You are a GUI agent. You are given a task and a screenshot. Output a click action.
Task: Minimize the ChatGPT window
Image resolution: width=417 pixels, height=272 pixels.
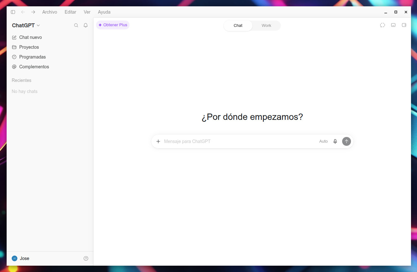[x=386, y=12]
